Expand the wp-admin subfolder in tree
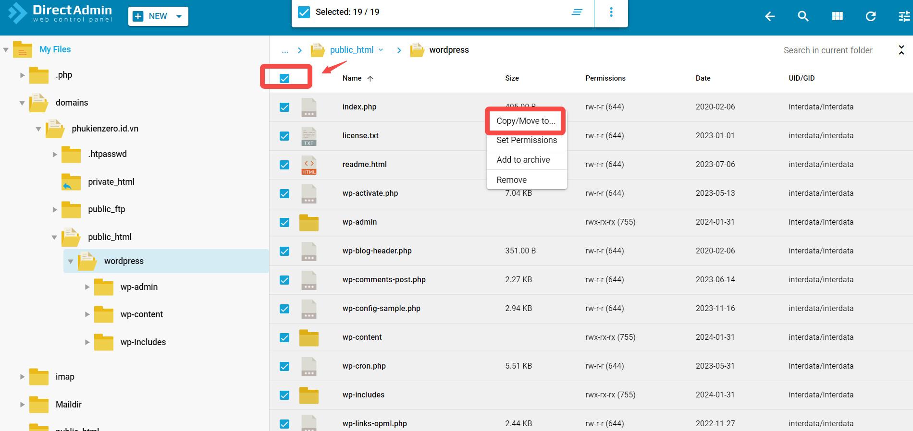 tap(87, 287)
